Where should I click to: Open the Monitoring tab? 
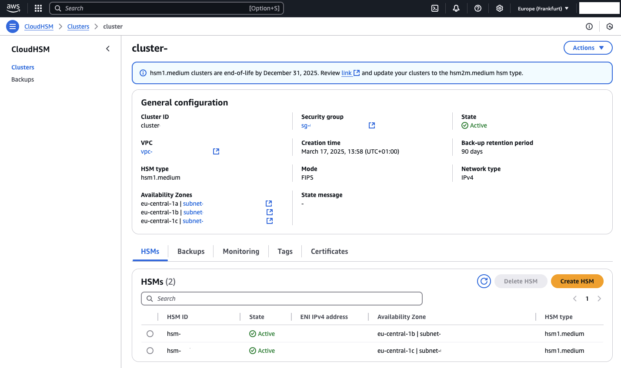[x=241, y=251]
